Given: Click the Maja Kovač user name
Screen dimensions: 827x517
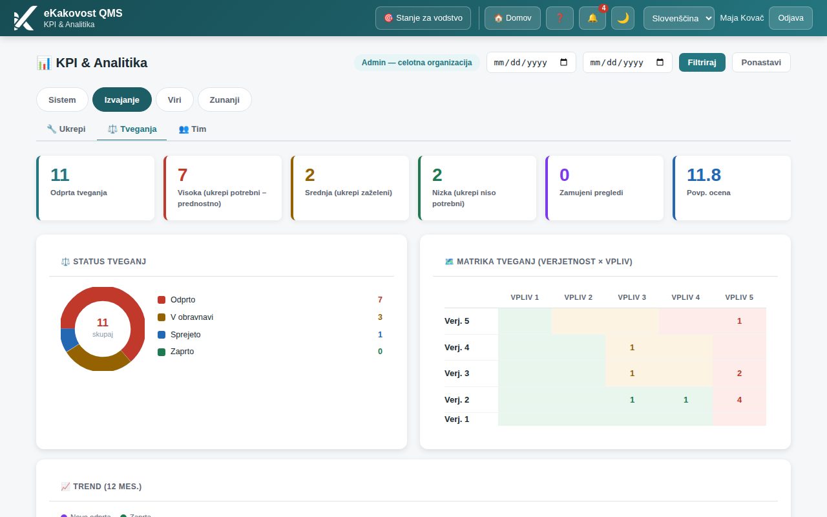Looking at the screenshot, I should tap(742, 18).
